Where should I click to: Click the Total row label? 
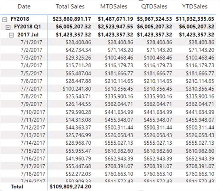click(x=17, y=186)
